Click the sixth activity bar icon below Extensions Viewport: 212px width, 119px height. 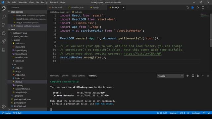(4, 50)
